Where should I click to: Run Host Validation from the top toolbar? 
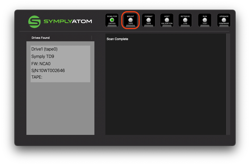point(167,20)
